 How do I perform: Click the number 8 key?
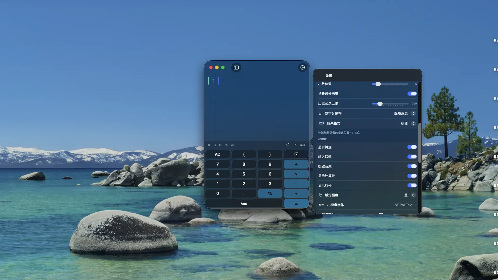(244, 164)
